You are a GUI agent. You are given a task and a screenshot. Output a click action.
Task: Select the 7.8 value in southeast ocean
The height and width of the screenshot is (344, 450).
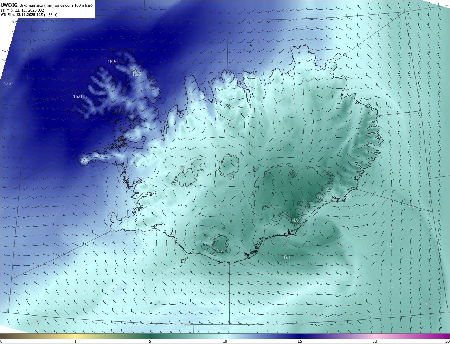pos(389,244)
